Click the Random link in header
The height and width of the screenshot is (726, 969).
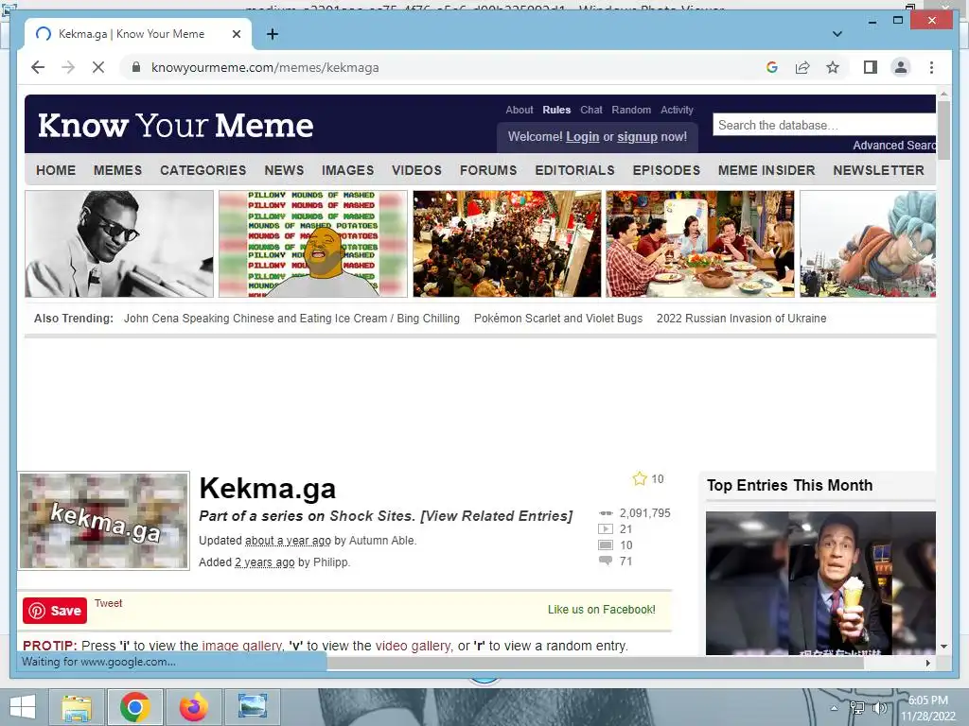coord(631,110)
